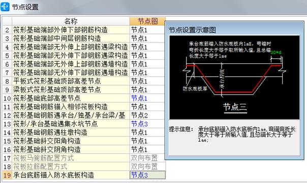Click 节点1 cell in row 2
307x183 pixels.
[147, 30]
